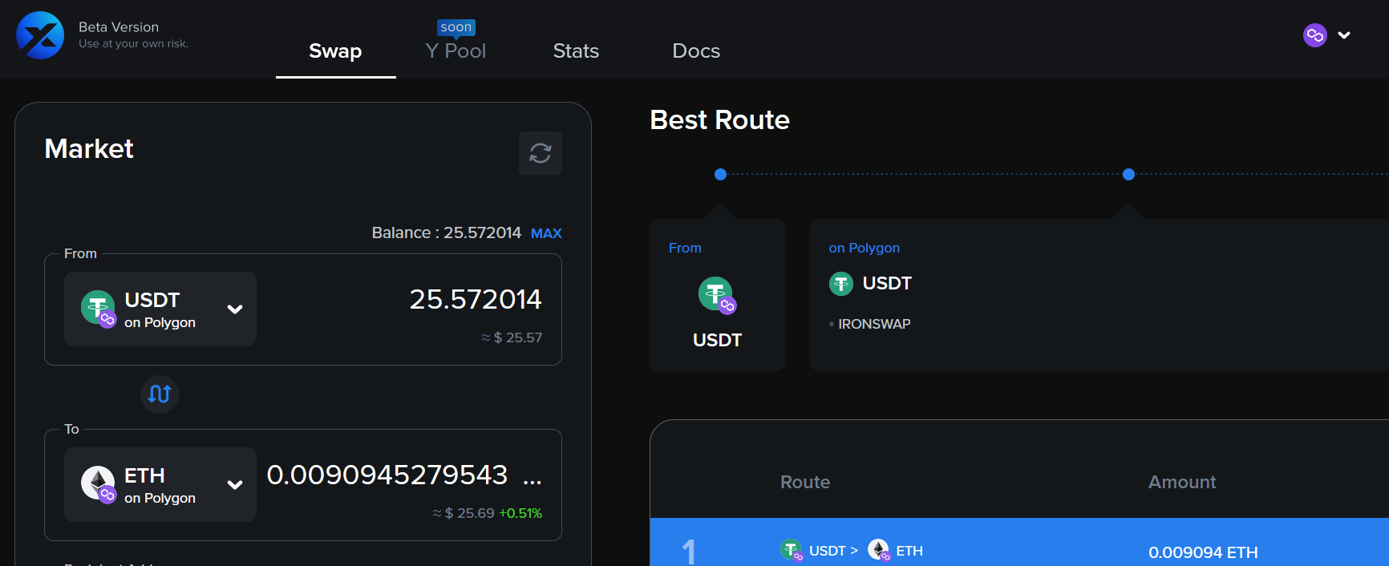Screen dimensions: 1389x566
Task: Click the '≈ $ 25.69' estimate text
Action: (x=464, y=513)
